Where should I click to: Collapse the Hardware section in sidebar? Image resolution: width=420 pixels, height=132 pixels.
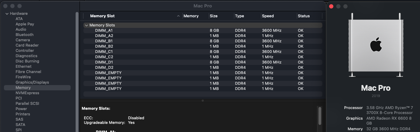point(7,13)
